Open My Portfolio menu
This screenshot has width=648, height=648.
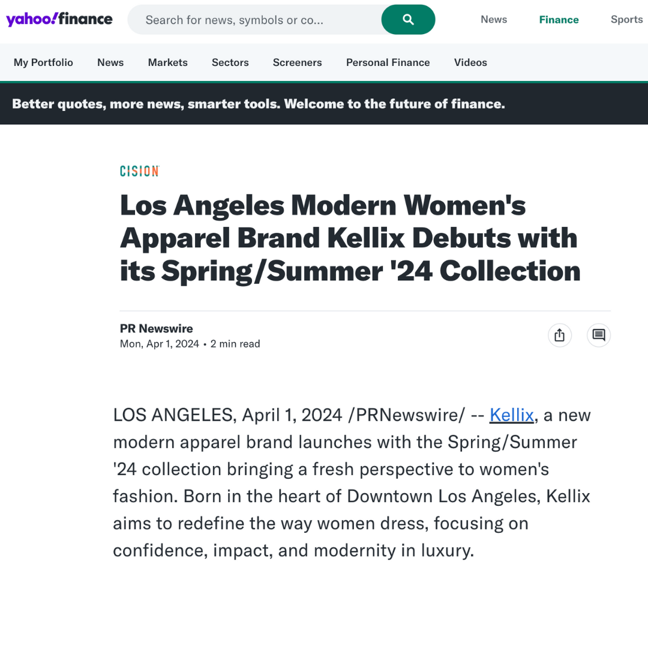tap(43, 62)
